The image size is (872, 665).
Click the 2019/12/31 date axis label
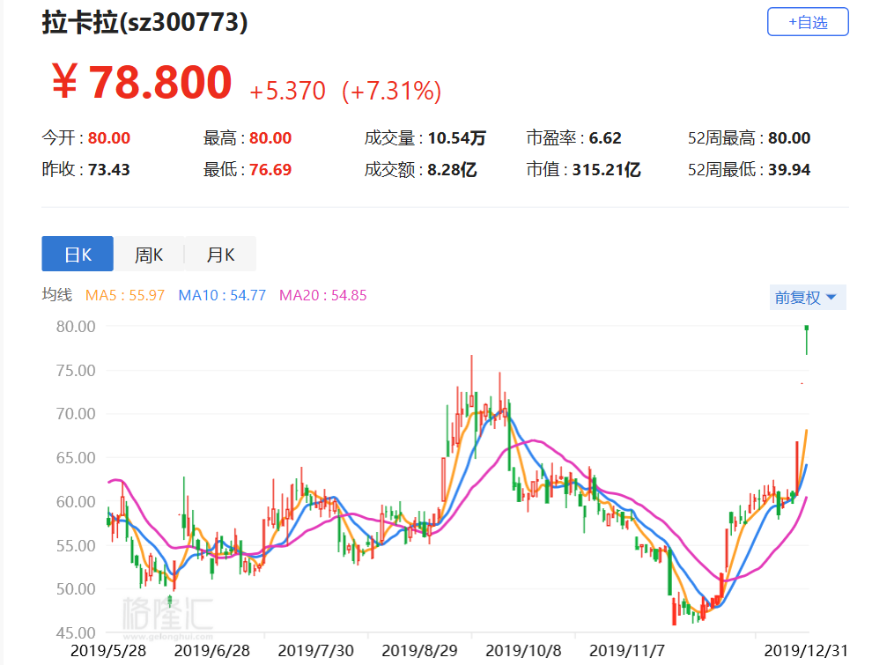pos(806,651)
